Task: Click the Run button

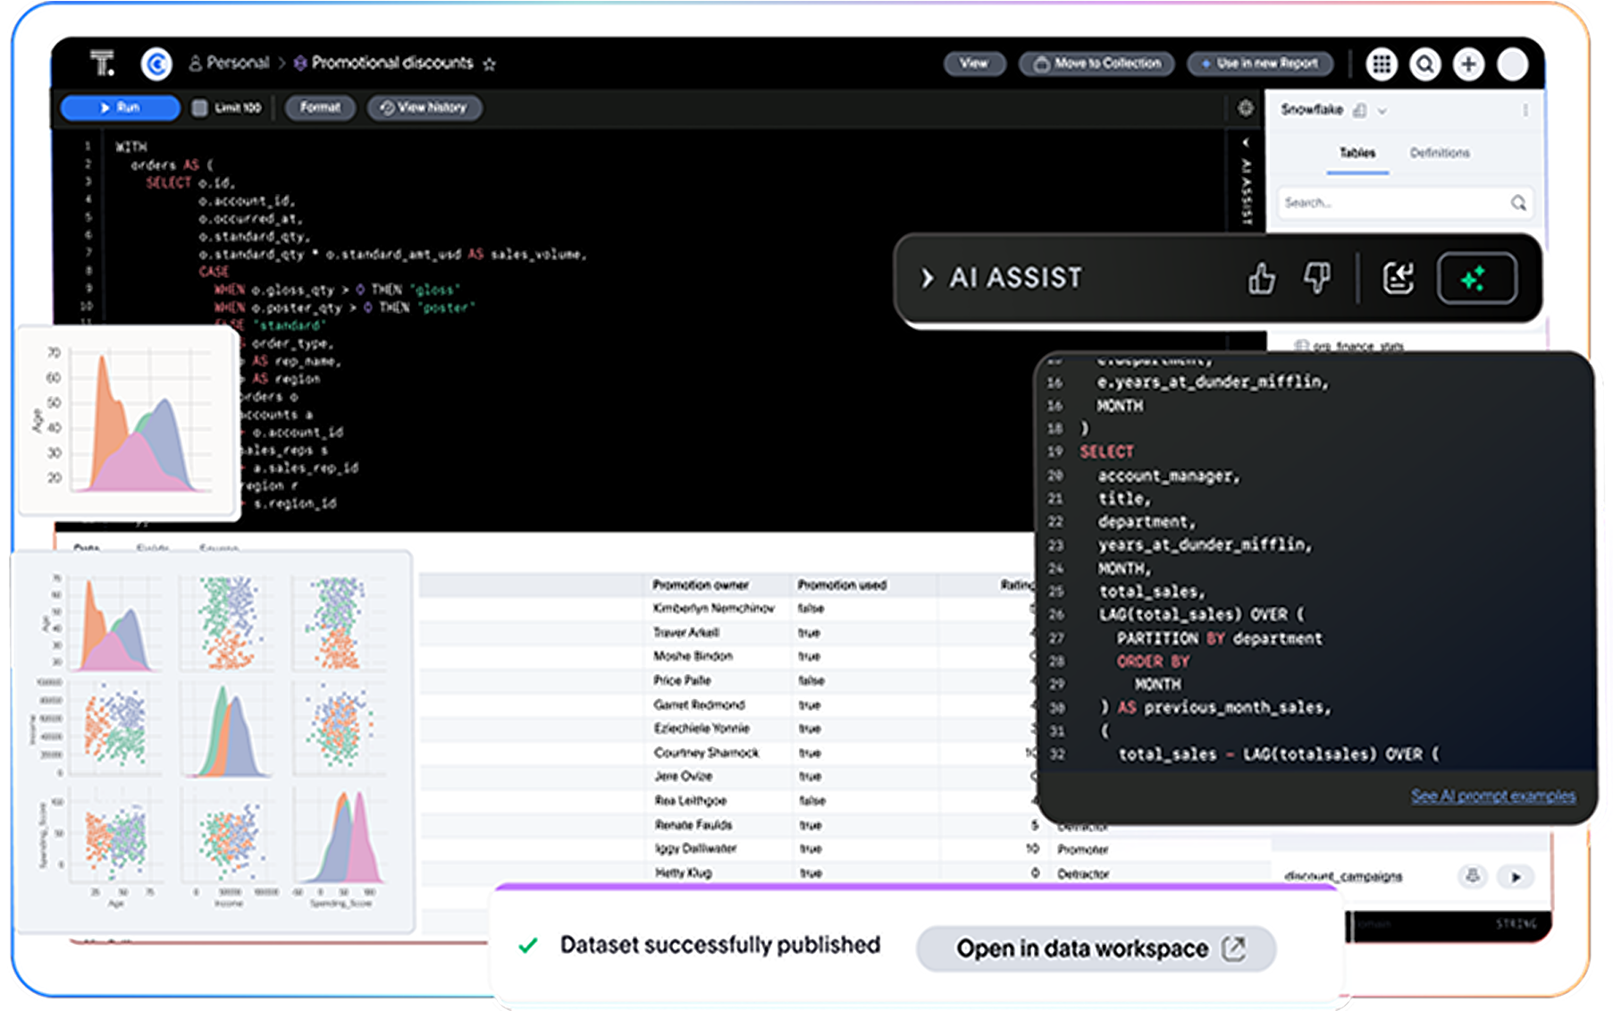Action: click(x=120, y=108)
